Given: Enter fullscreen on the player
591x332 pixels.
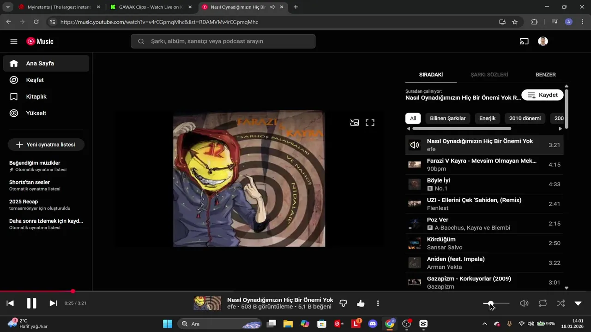Looking at the screenshot, I should tap(370, 123).
